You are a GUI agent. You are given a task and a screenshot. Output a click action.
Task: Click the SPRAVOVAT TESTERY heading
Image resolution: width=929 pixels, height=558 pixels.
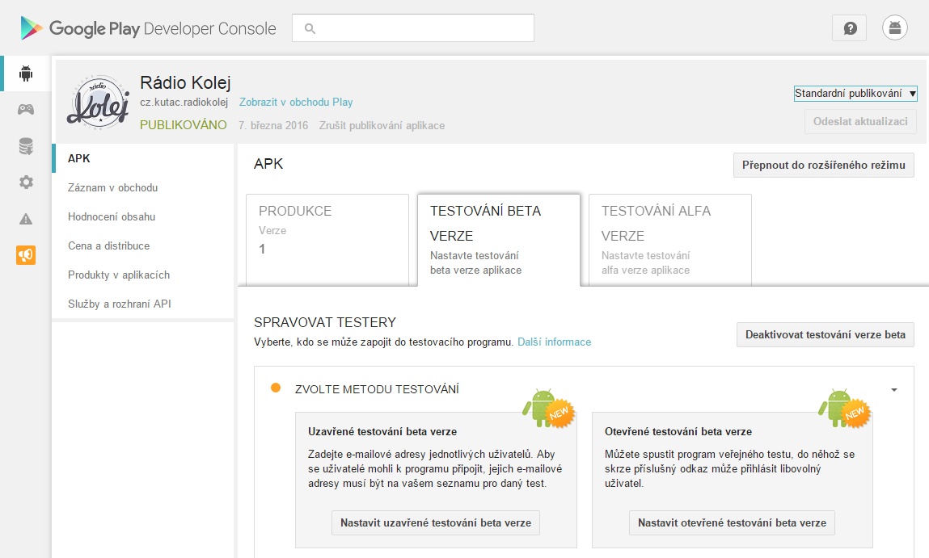[x=325, y=322]
